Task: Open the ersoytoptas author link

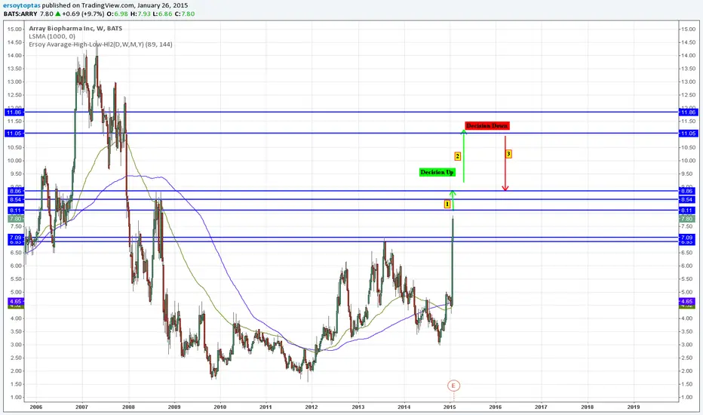Action: (x=22, y=5)
